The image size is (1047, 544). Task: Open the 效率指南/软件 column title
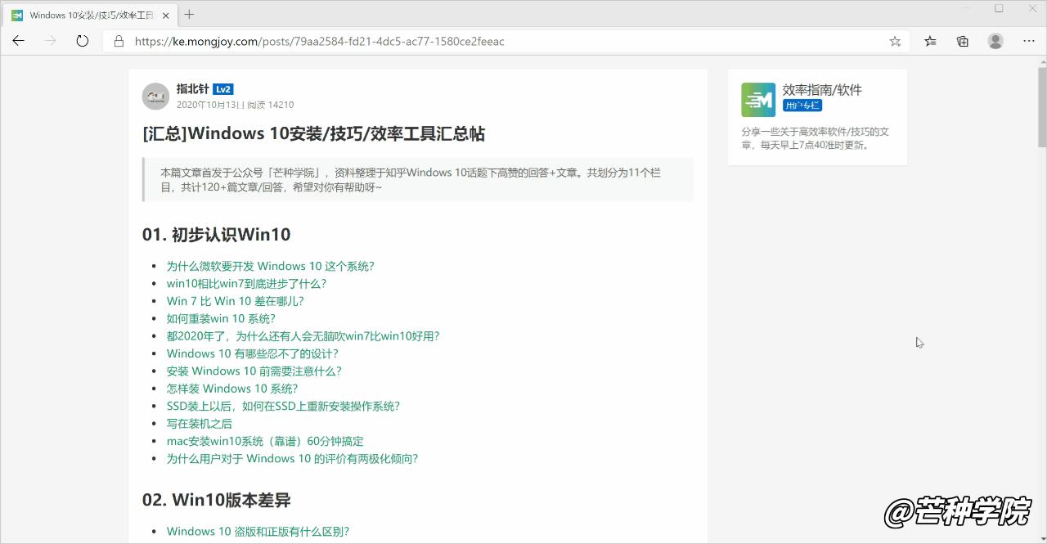click(x=822, y=90)
